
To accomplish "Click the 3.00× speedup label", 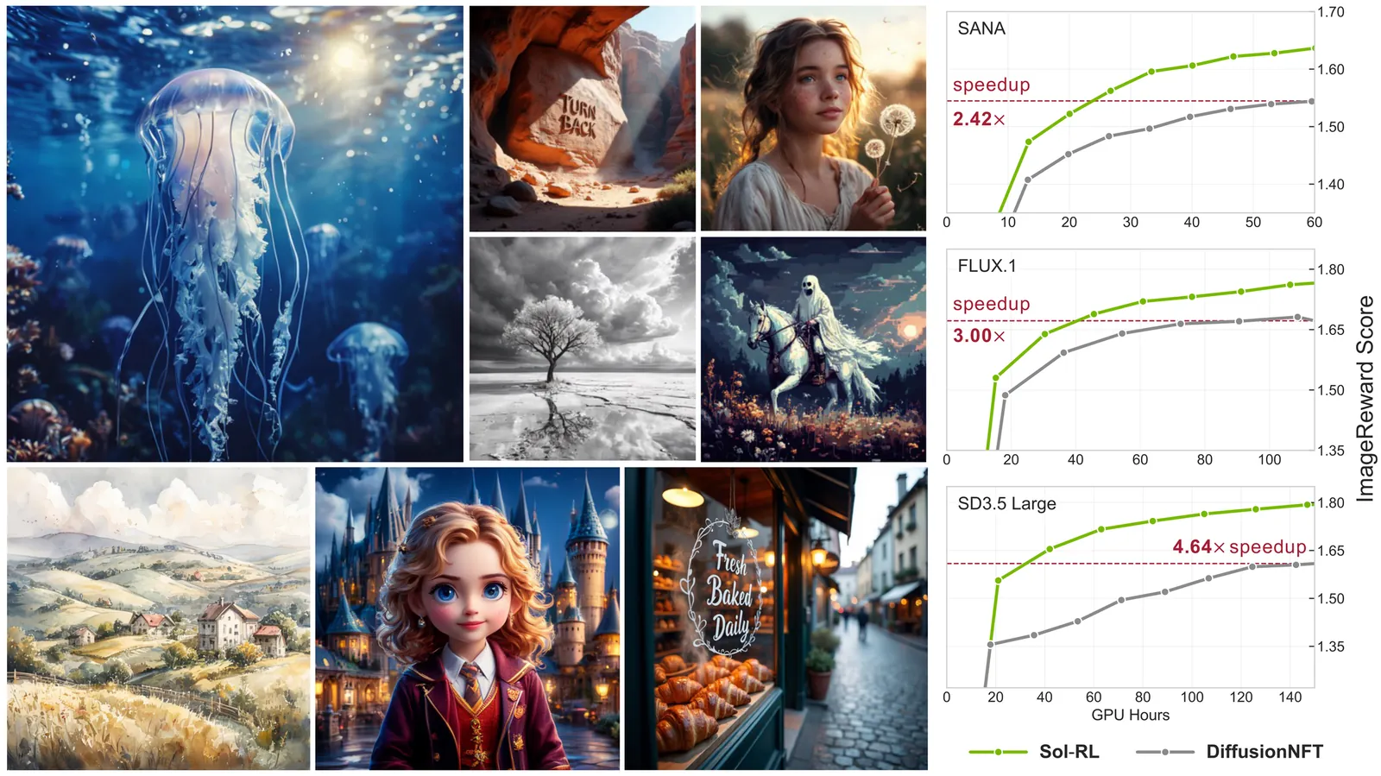I will tap(979, 336).
